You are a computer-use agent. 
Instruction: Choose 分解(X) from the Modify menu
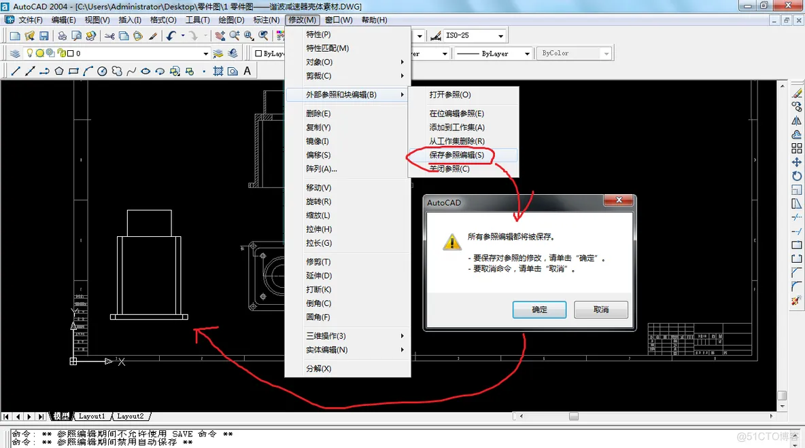pos(347,369)
